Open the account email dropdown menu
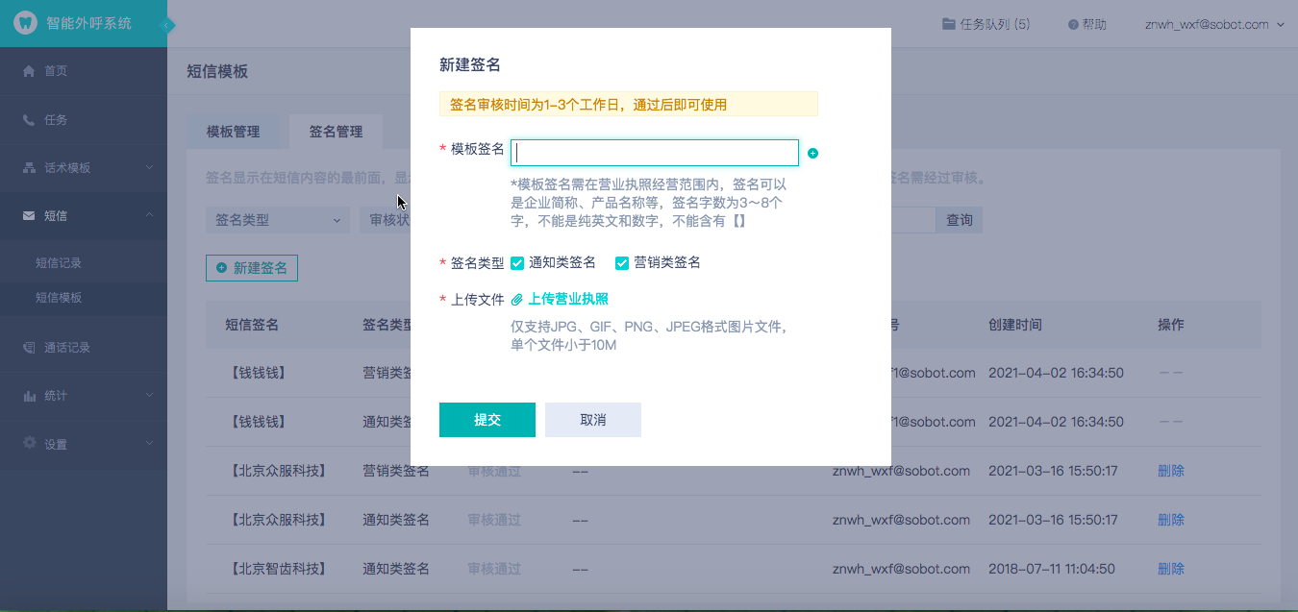Viewport: 1298px width, 612px height. 1214,25
